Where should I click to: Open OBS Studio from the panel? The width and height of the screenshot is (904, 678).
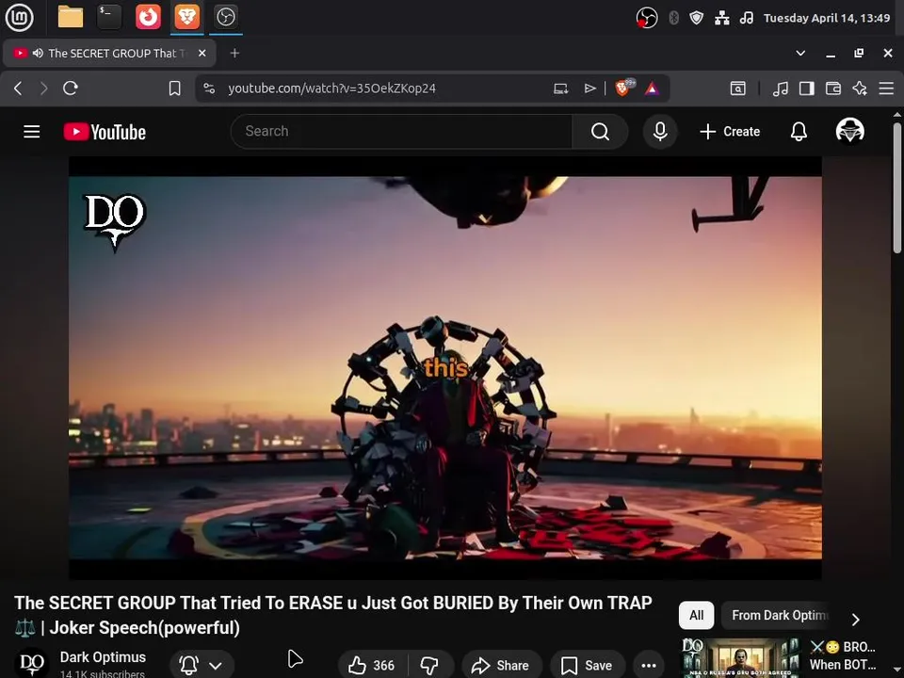coord(225,17)
